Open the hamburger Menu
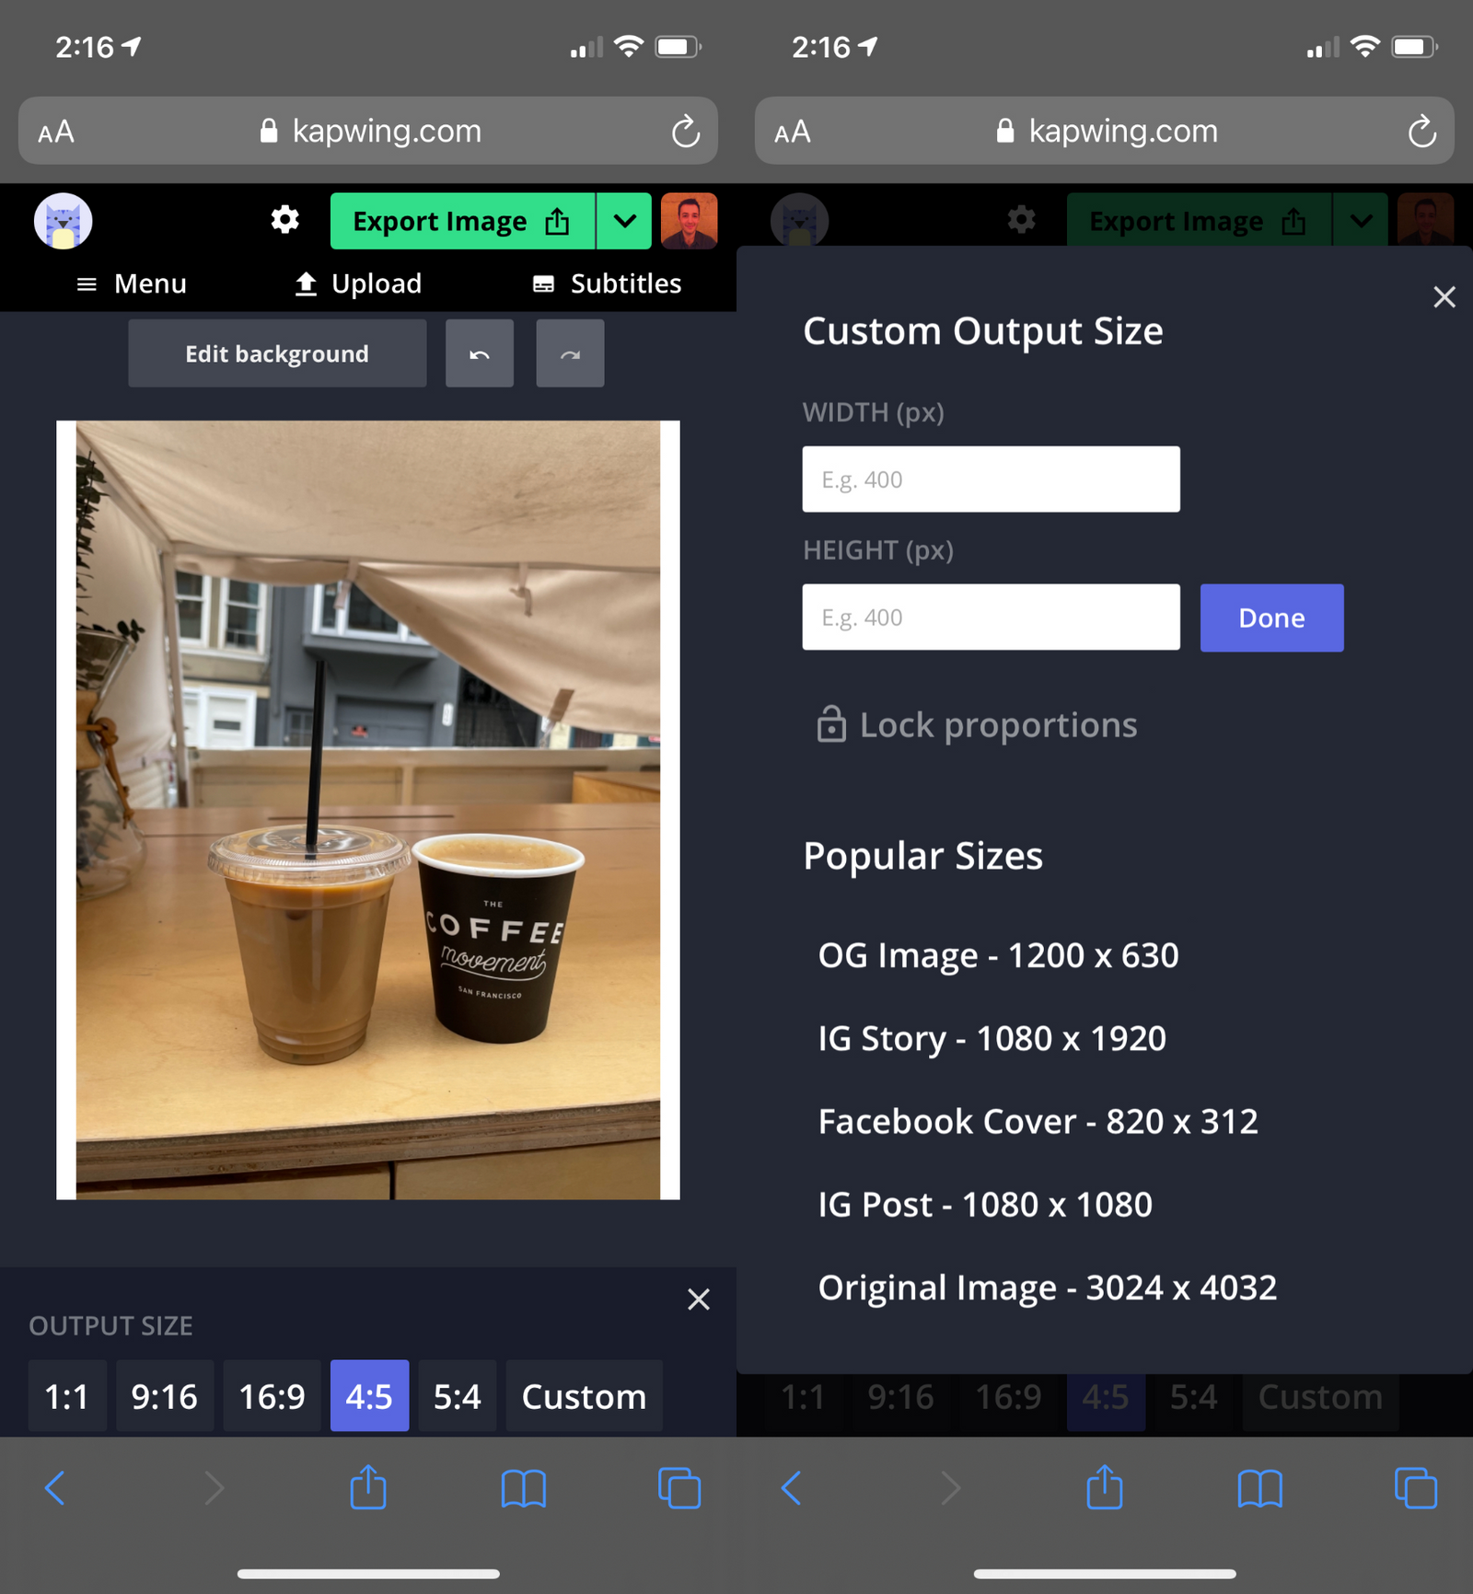 130,283
